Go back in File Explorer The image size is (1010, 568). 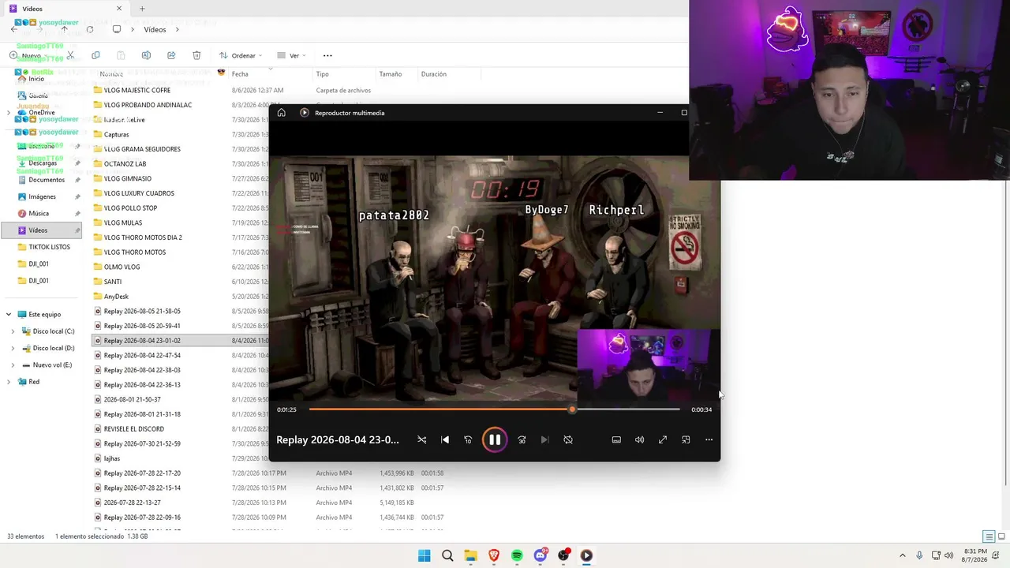tap(13, 29)
